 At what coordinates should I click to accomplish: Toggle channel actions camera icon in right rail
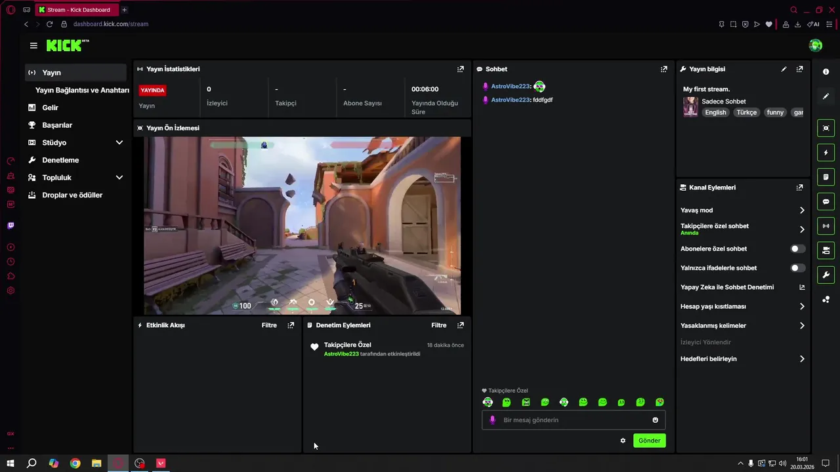(x=826, y=250)
